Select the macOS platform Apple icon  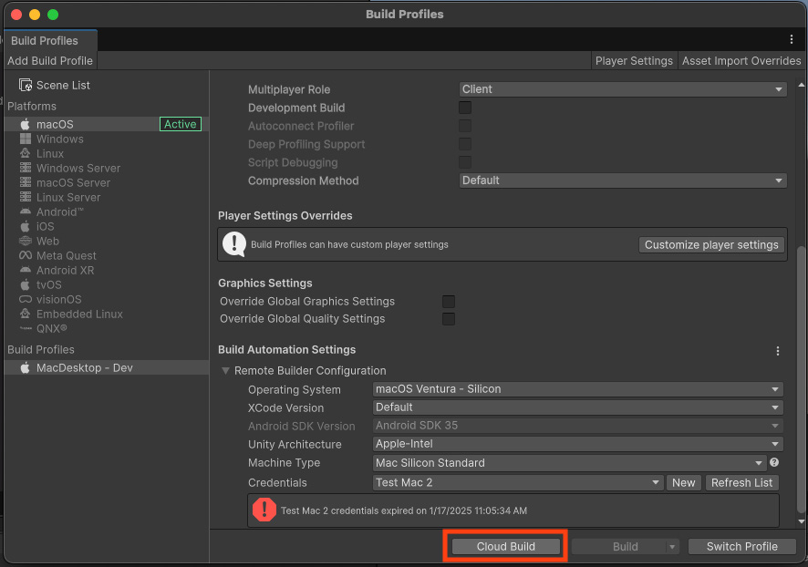click(26, 124)
